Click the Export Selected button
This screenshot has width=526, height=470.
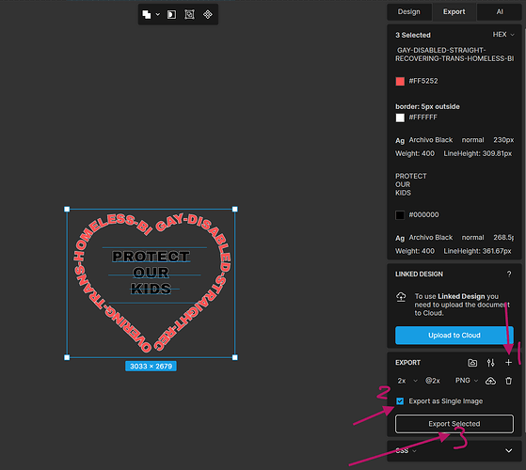pyautogui.click(x=454, y=424)
